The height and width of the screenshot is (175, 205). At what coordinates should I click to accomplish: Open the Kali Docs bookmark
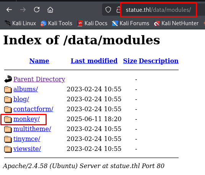[x=93, y=23]
